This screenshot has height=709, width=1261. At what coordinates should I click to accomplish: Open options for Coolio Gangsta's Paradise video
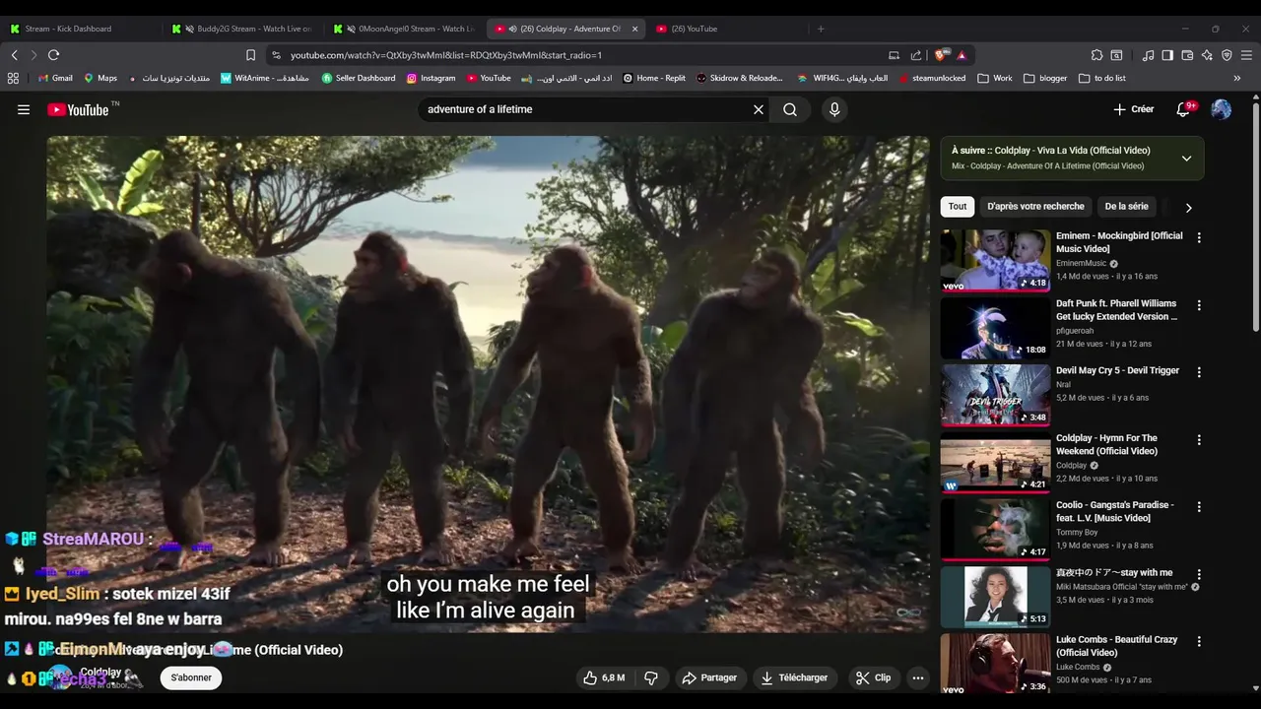[x=1199, y=506]
